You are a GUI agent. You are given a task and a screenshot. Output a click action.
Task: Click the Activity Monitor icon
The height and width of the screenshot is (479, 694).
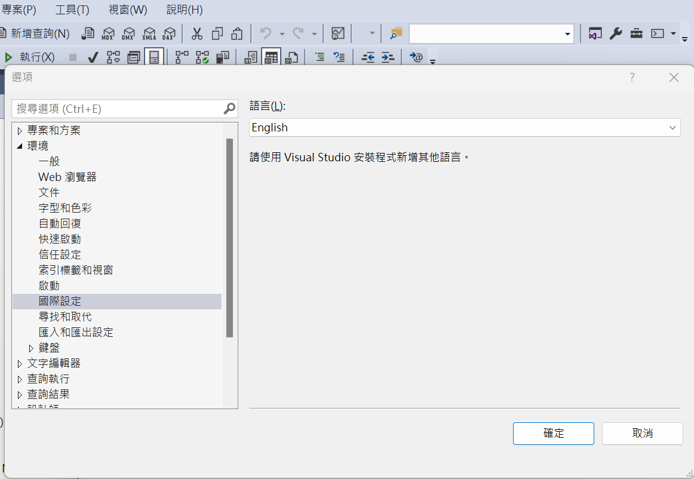tap(337, 33)
